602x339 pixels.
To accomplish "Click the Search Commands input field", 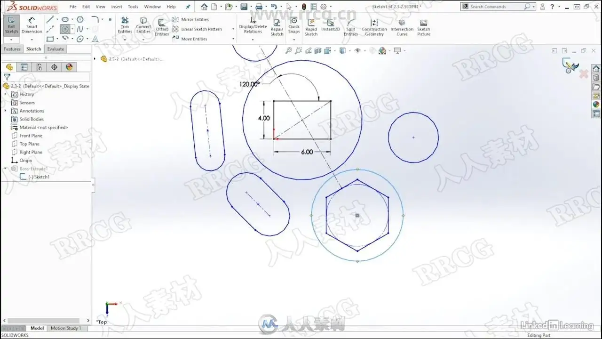I will click(497, 7).
